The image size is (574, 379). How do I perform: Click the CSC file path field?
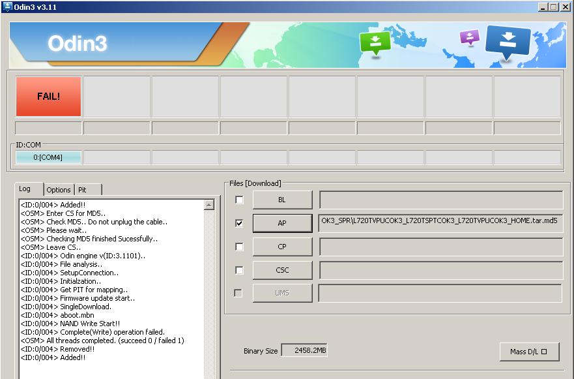pyautogui.click(x=441, y=270)
